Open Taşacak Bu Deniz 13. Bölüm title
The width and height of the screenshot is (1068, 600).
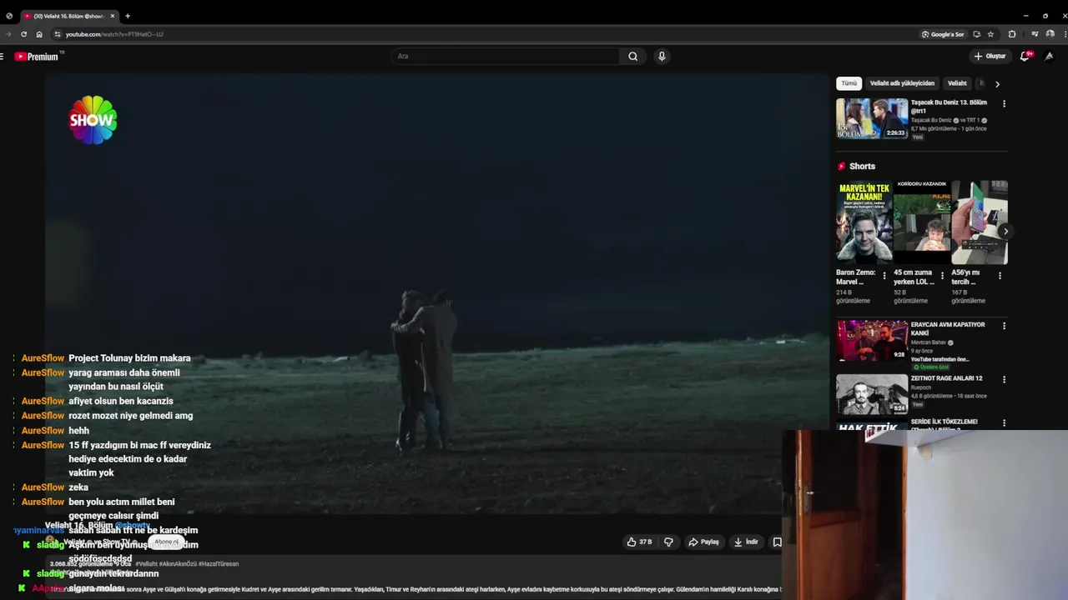tap(949, 107)
